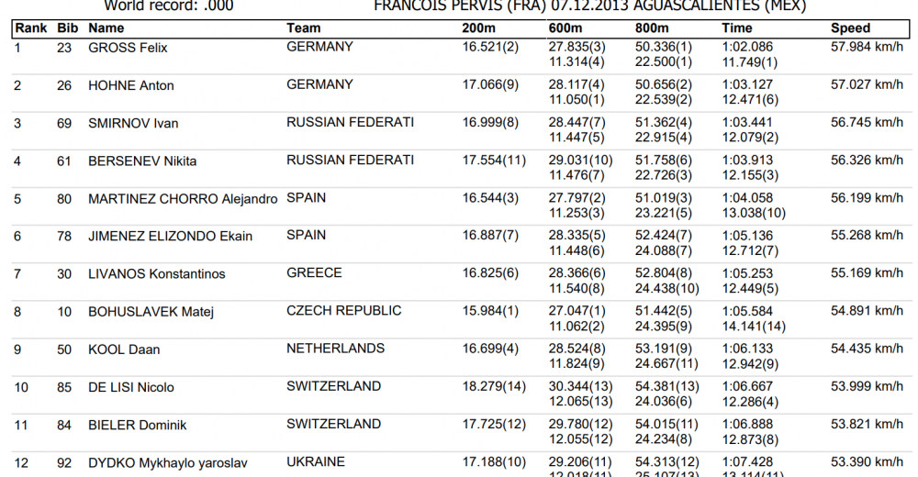Viewport: 918px width, 477px height.
Task: Click the Name column header
Action: click(106, 28)
